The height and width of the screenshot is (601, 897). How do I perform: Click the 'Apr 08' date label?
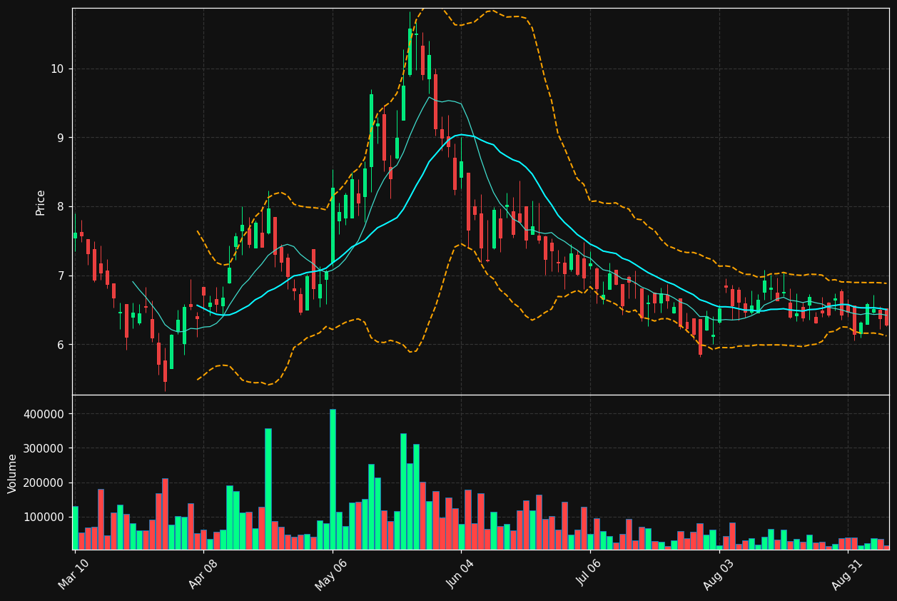pos(203,574)
